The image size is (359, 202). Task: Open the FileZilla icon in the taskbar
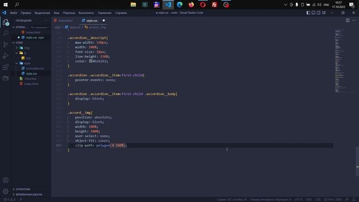coord(214,4)
